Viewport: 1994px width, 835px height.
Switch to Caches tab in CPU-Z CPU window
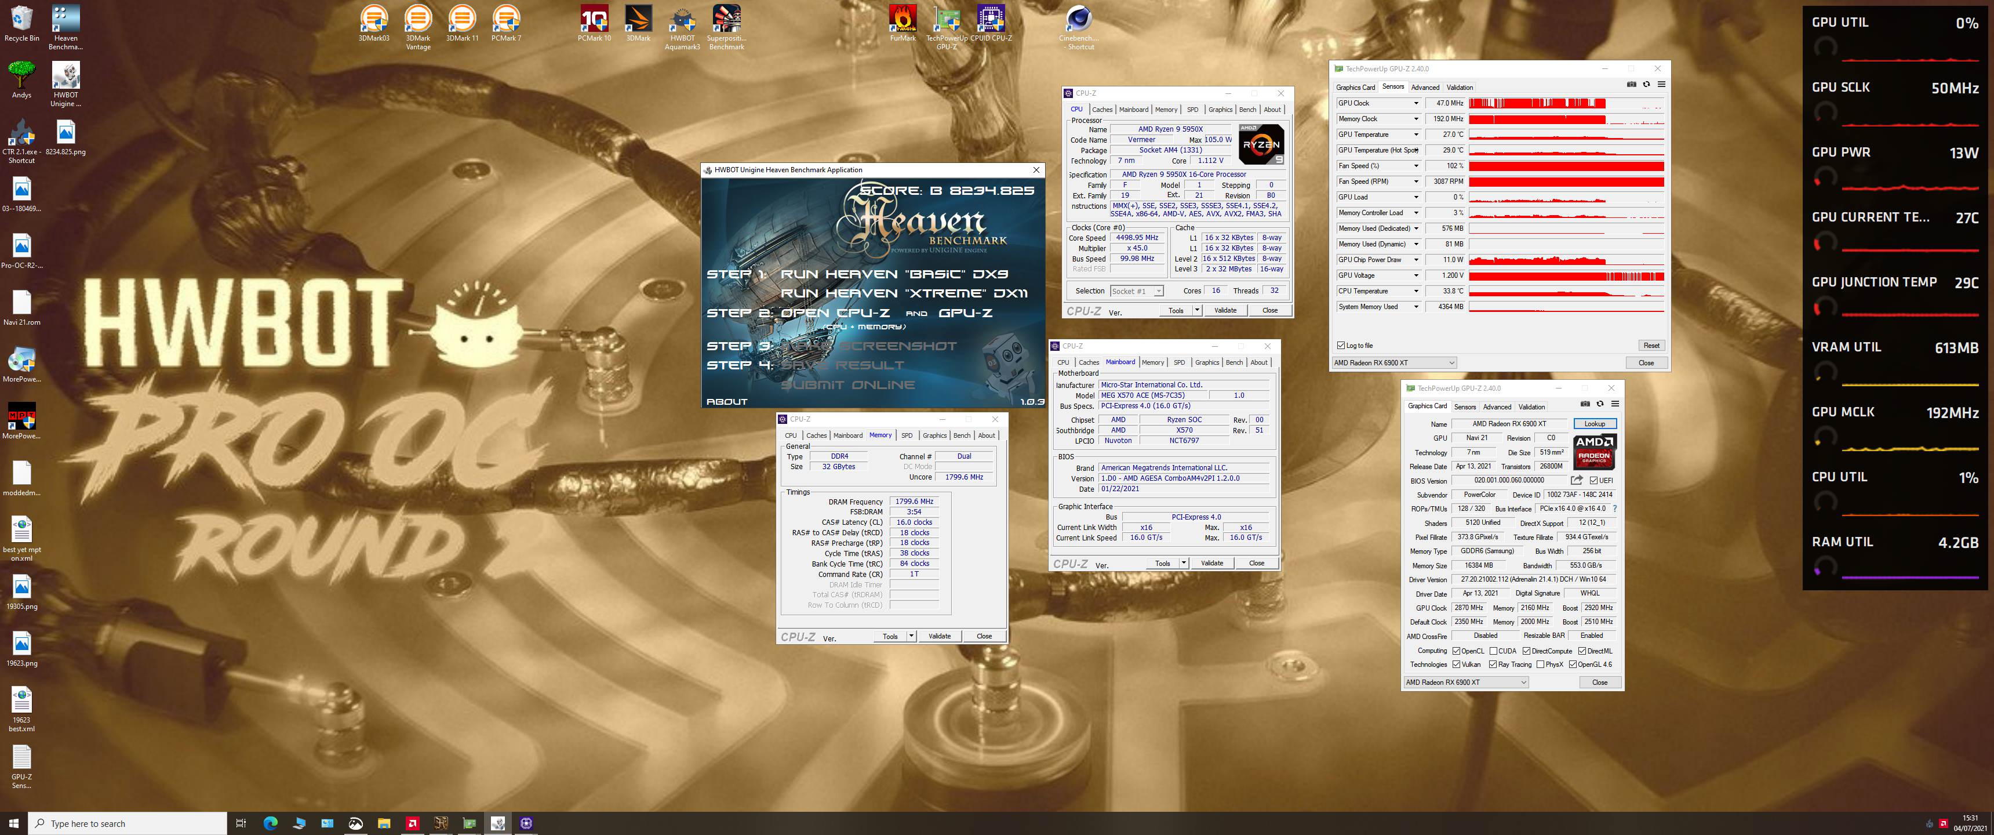click(x=1102, y=109)
